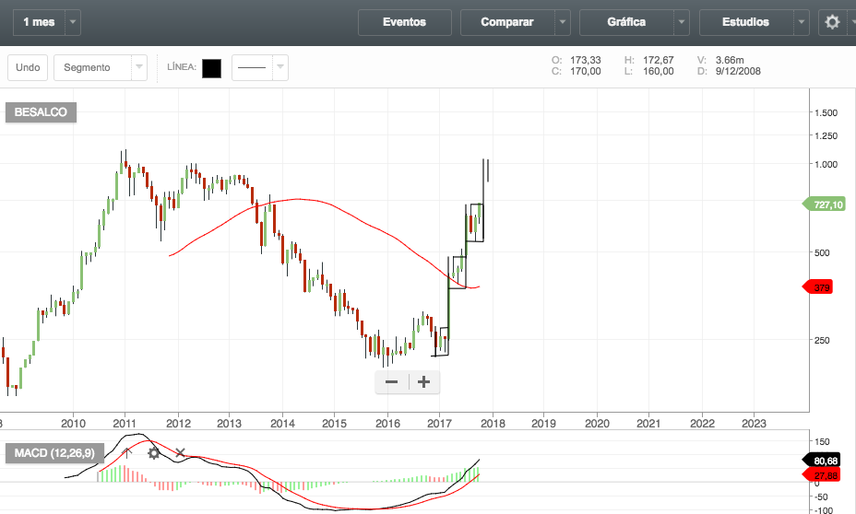856x514 pixels.
Task: Select the MACD (12,26,9) label
Action: click(54, 453)
